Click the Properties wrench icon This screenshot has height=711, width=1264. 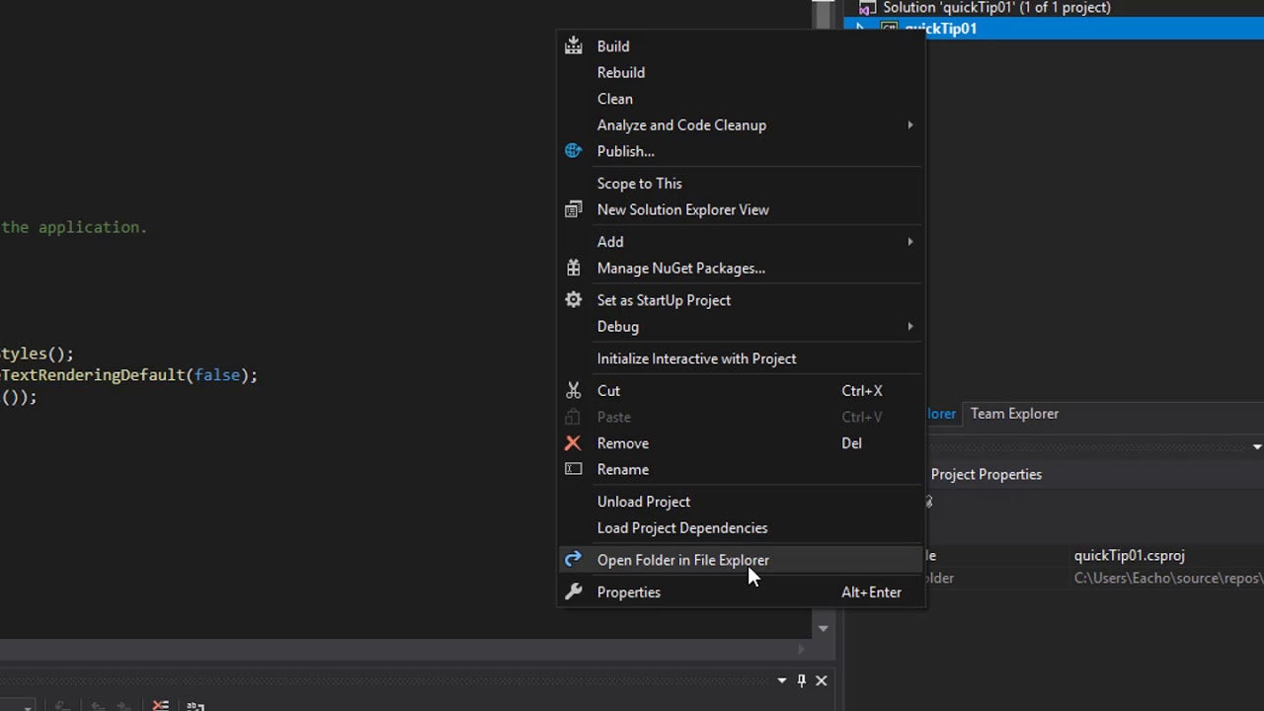pyautogui.click(x=574, y=592)
